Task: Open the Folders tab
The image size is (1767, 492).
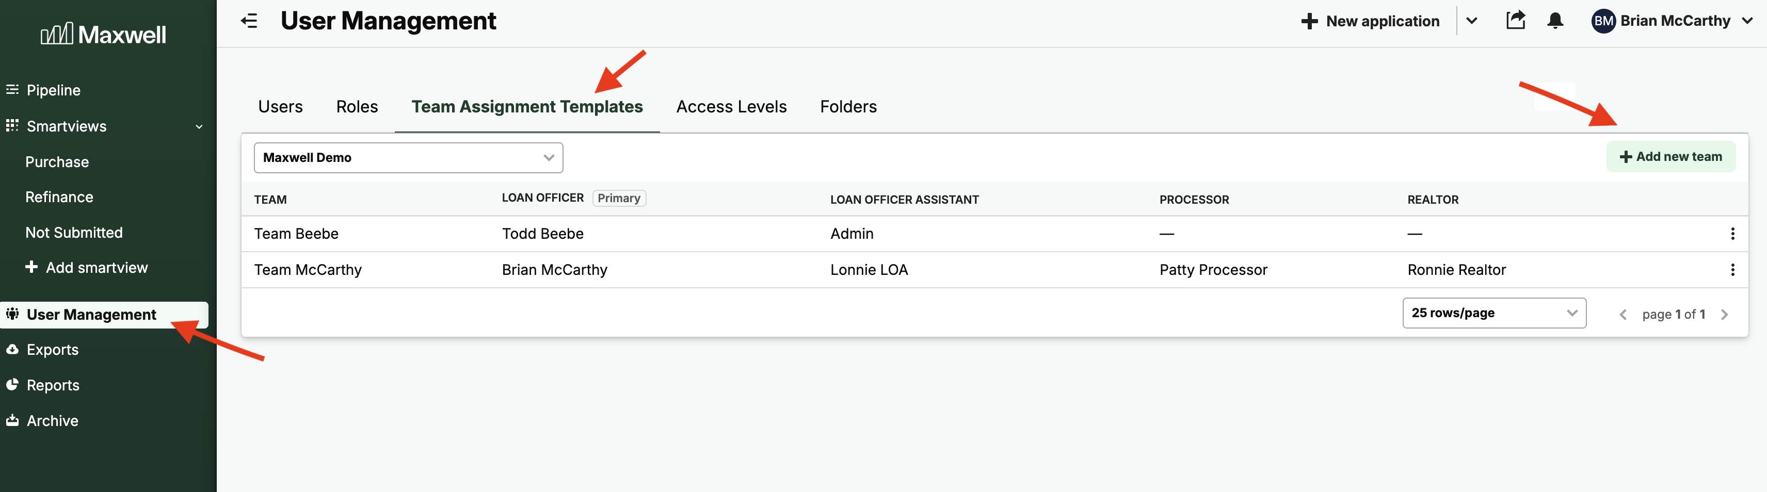Action: (848, 107)
